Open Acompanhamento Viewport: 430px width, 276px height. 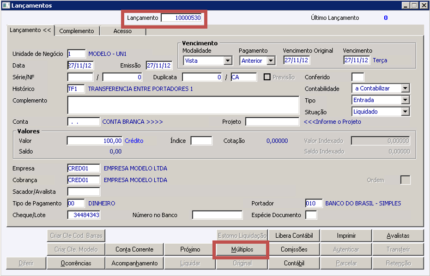(x=134, y=263)
